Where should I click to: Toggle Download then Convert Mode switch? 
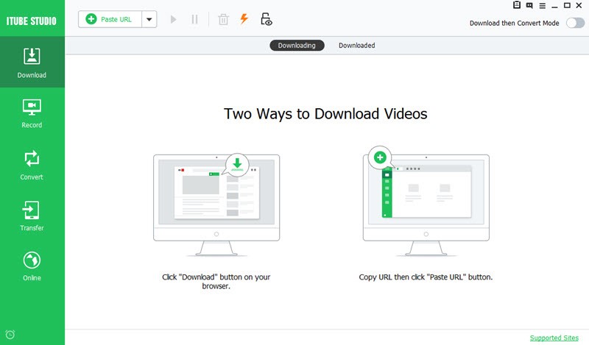pos(574,23)
